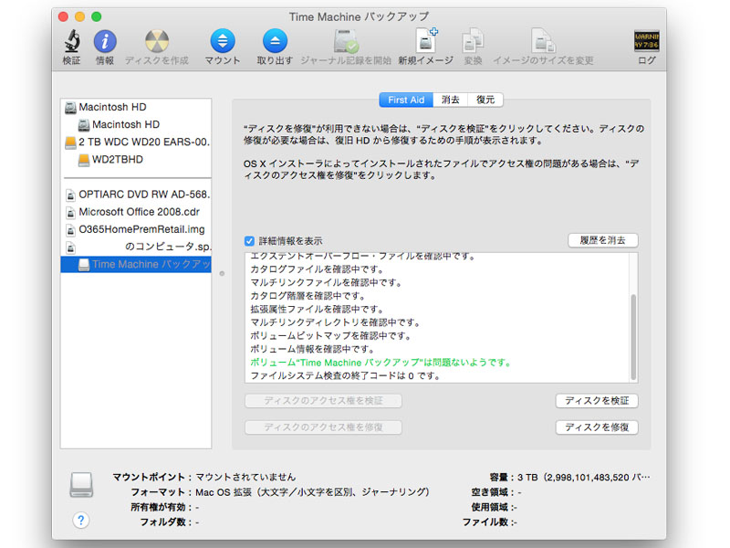Click the ファイルシステム検査の終了コードは 0 line
Viewport: 730px width, 548px height.
pyautogui.click(x=345, y=375)
